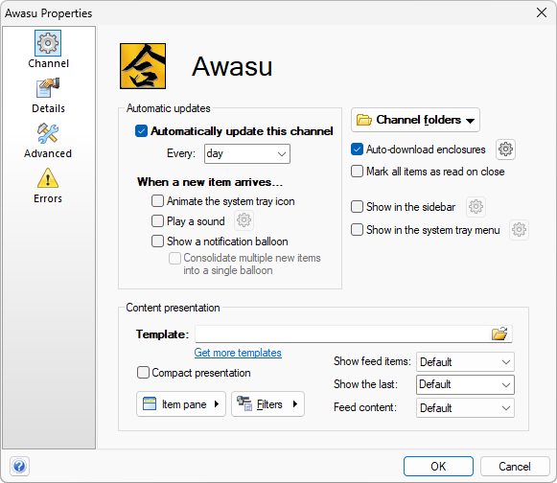557x483 pixels.
Task: Expand the Show feed items dropdown
Action: [465, 362]
